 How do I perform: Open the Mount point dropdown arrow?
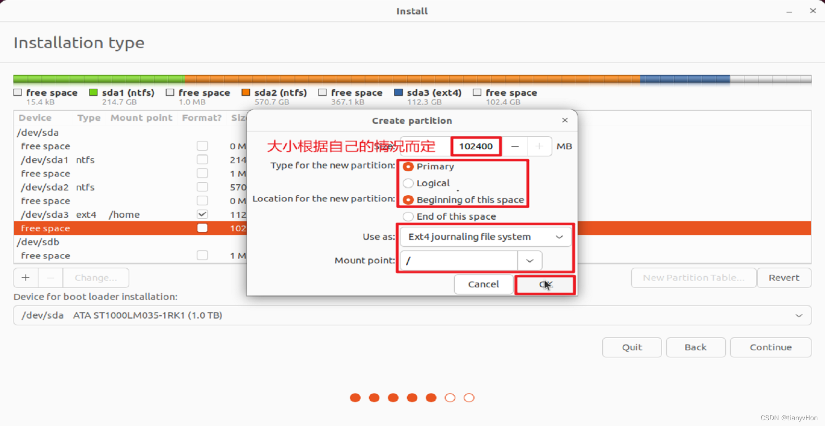[530, 260]
